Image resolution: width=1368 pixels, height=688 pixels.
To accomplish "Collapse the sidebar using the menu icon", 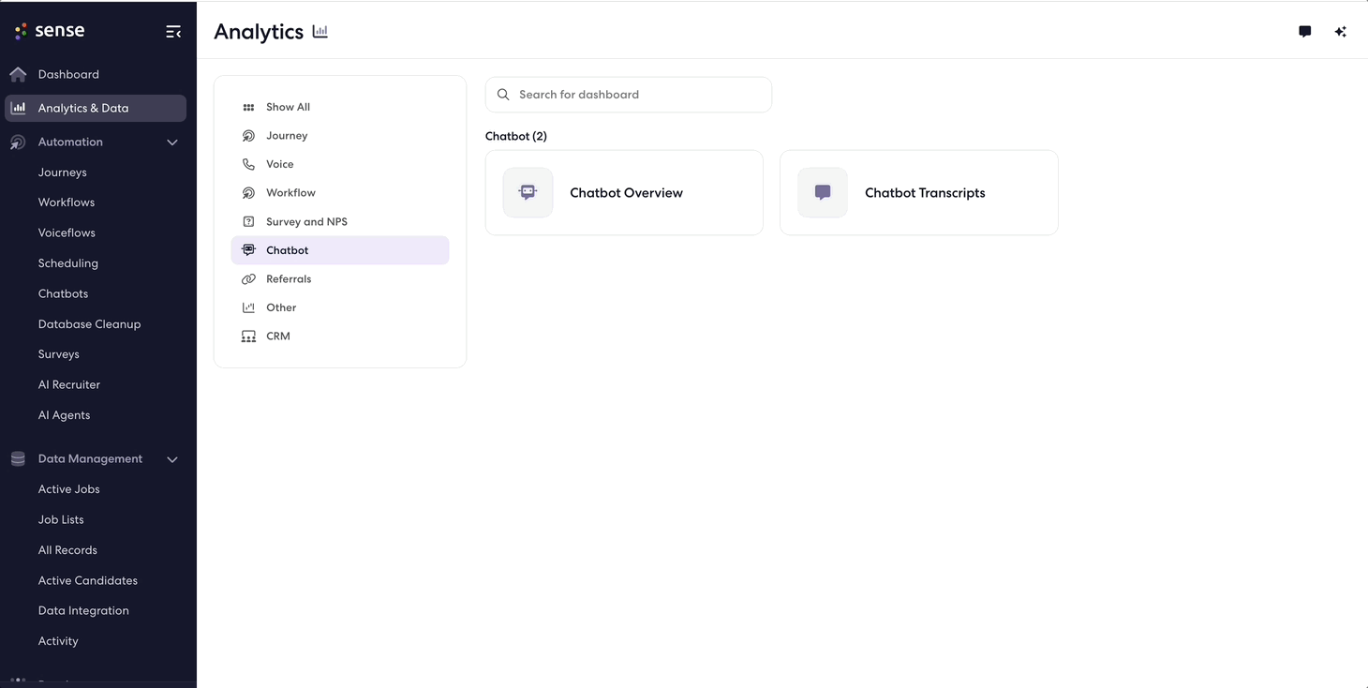I will pyautogui.click(x=173, y=32).
